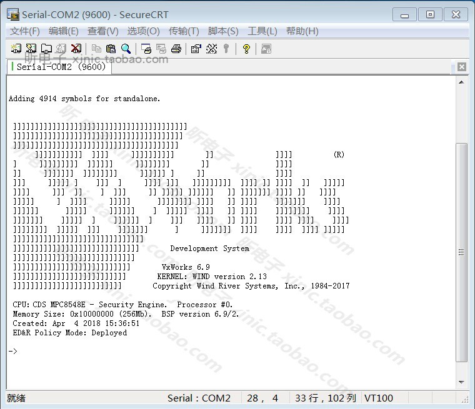Open the 脚本(S) menu
This screenshot has width=475, height=409.
click(223, 31)
